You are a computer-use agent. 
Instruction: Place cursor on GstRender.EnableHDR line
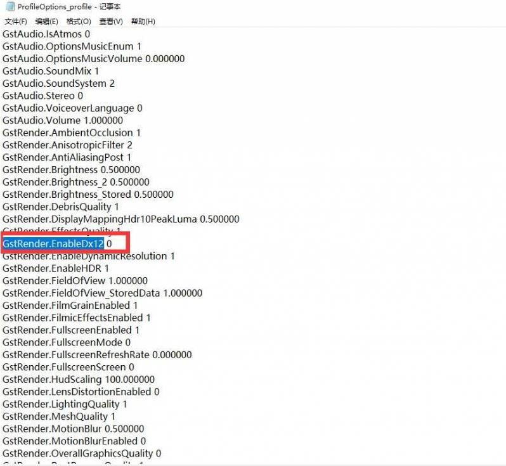pos(56,268)
